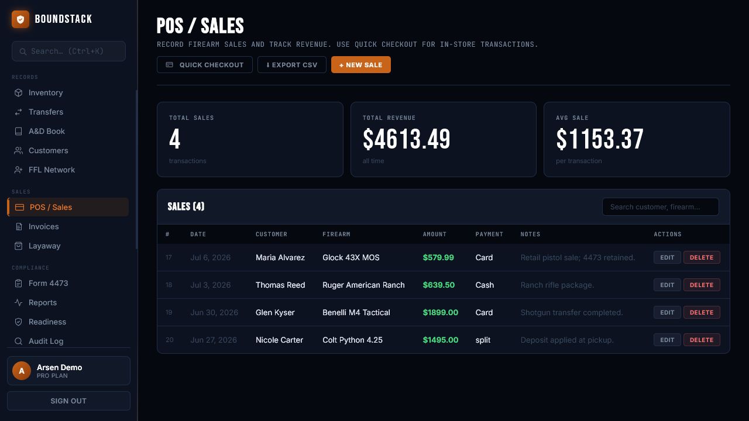Open the Arsen Demo account card
The height and width of the screenshot is (421, 749).
68,371
